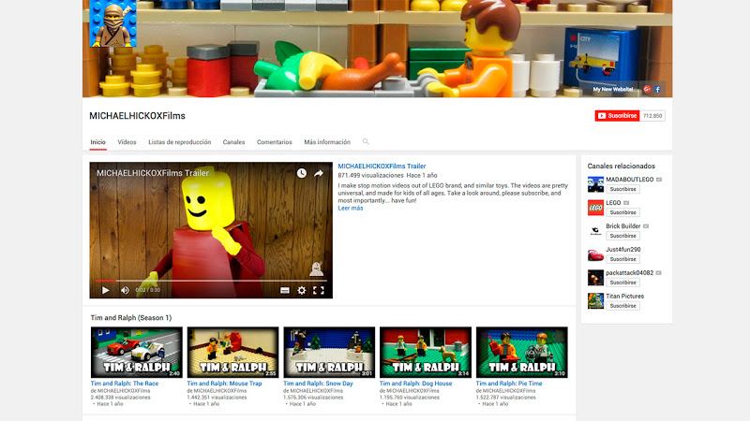Subscribe to Just4fun290 channel
Viewport: 750px width, 421px height.
[622, 259]
